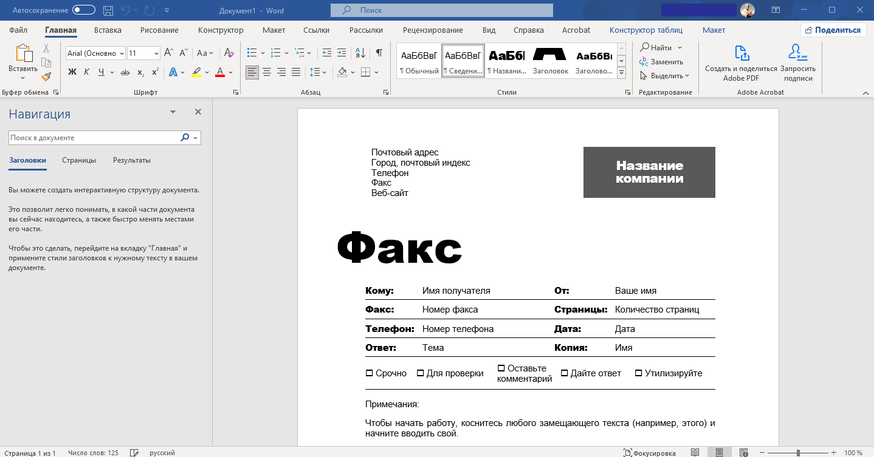Click the Save diskette icon
This screenshot has width=874, height=457.
[x=108, y=10]
